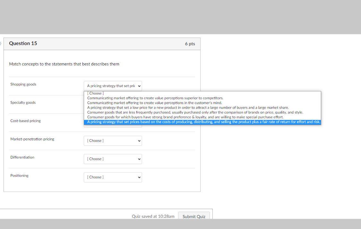Screen dimensions: 361x229
Task: Open the Differentiation answer dropdown
Action: click(x=113, y=159)
